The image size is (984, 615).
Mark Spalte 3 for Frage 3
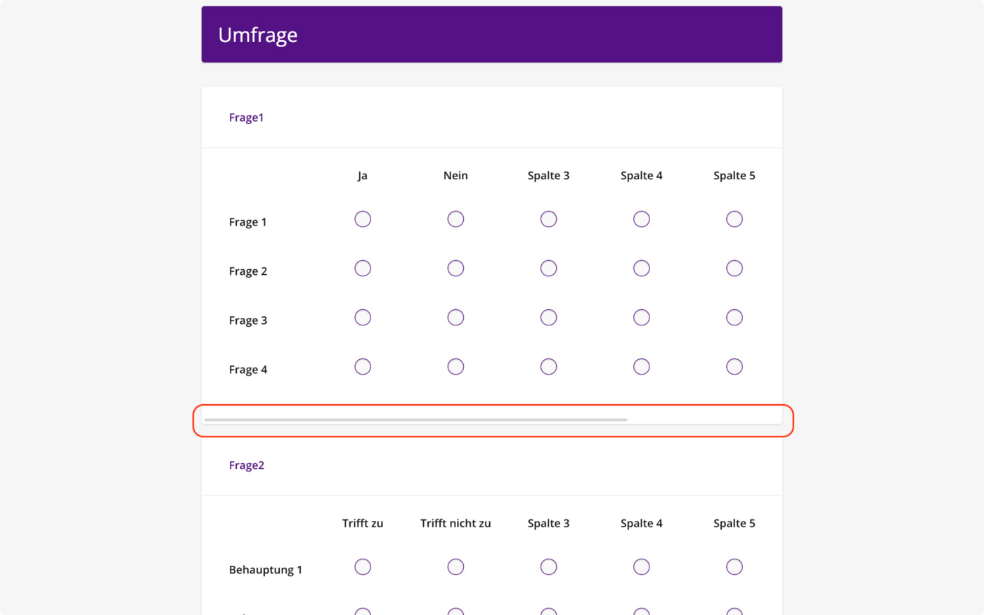click(x=548, y=318)
